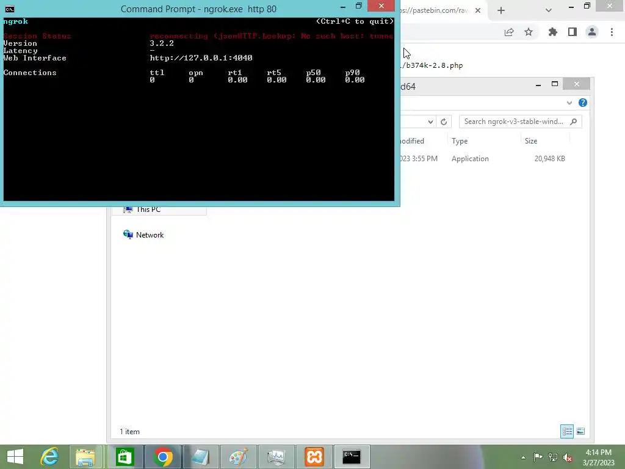Click http://127.0.0.1:4040 in the console
The width and height of the screenshot is (625, 469).
[201, 58]
